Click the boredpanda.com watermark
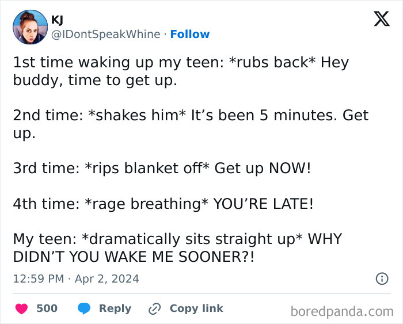403x324 pixels. tap(342, 311)
